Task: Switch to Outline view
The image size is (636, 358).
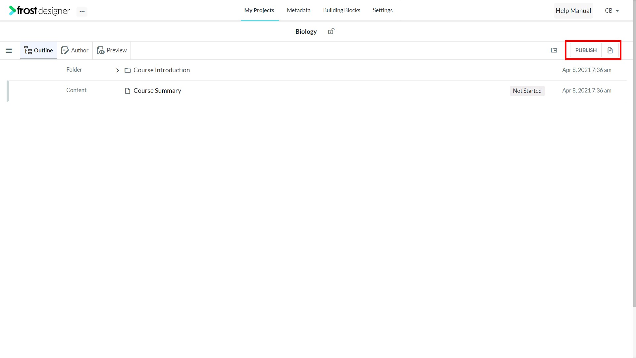Action: click(38, 50)
